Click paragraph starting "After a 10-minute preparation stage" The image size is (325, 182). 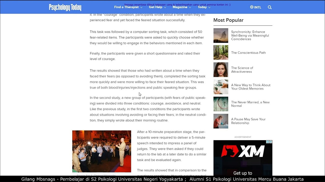coord(172,146)
